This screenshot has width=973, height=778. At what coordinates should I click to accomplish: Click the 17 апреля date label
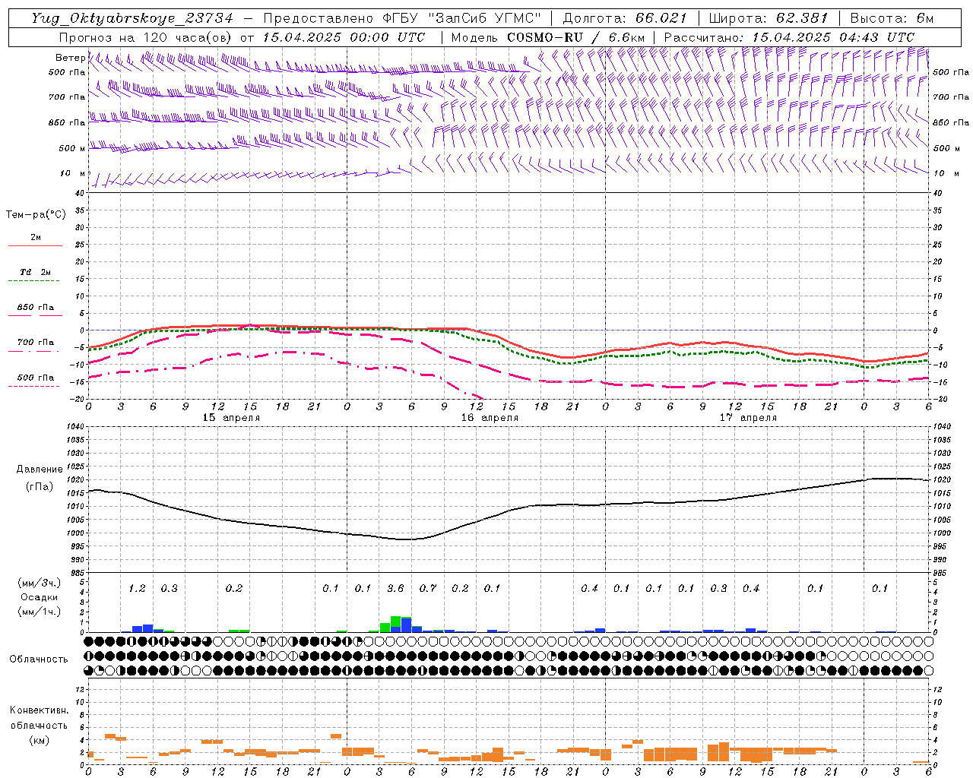pyautogui.click(x=748, y=418)
